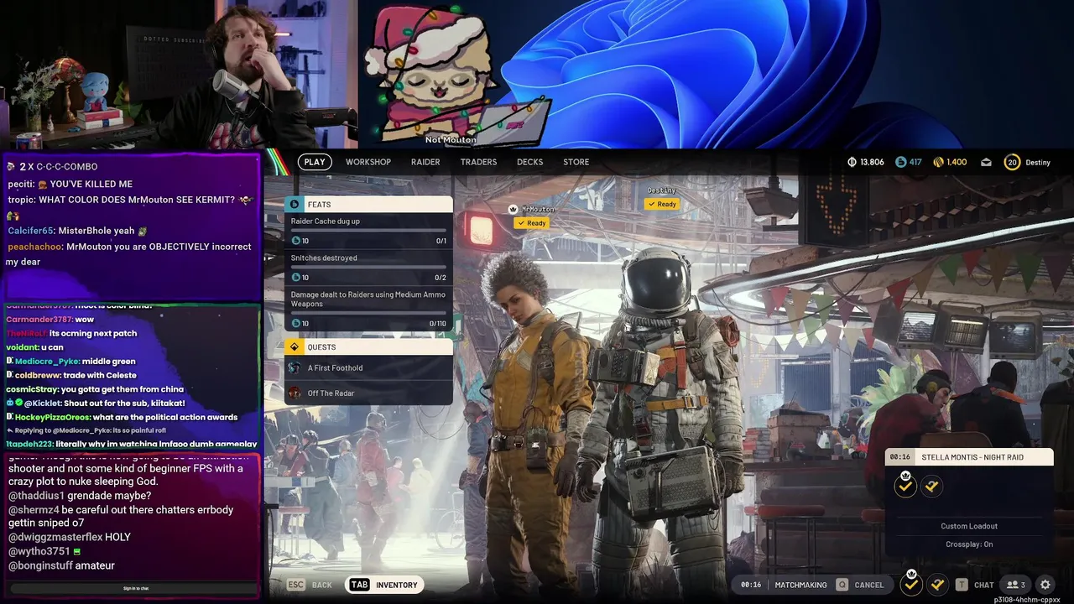The image size is (1074, 604).
Task: Click the 00:16 timer in raid panel
Action: (900, 457)
